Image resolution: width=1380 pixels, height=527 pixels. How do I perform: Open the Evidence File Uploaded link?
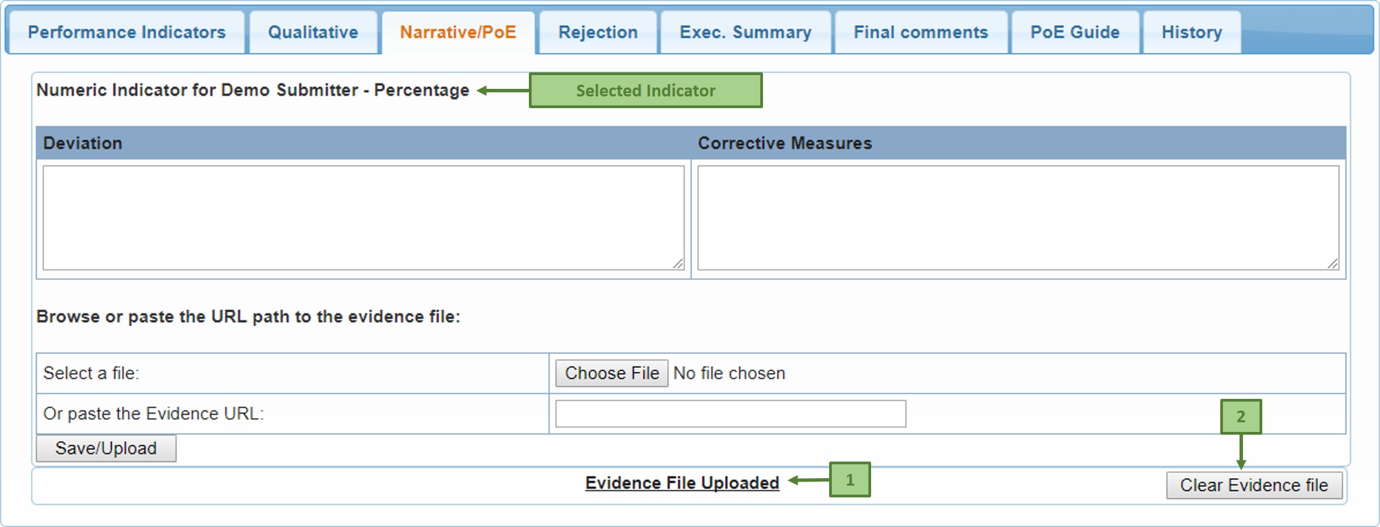[x=682, y=483]
